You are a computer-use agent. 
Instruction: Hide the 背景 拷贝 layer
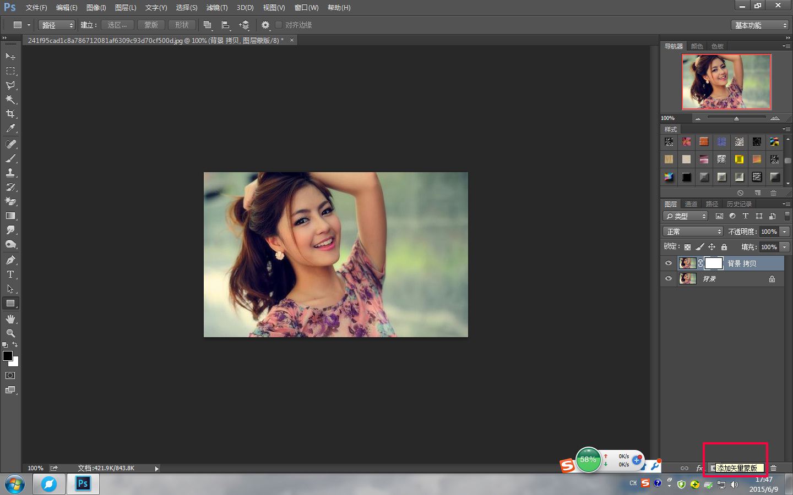tap(669, 263)
